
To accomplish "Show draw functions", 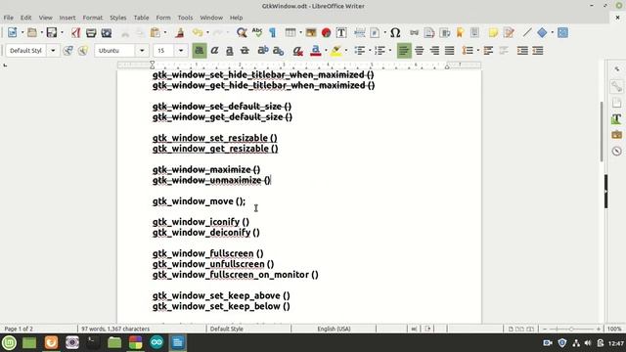I will click(562, 32).
